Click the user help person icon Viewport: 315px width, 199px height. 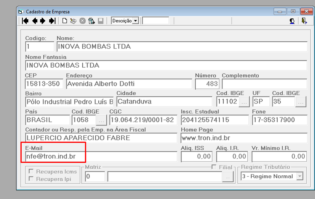point(292,21)
